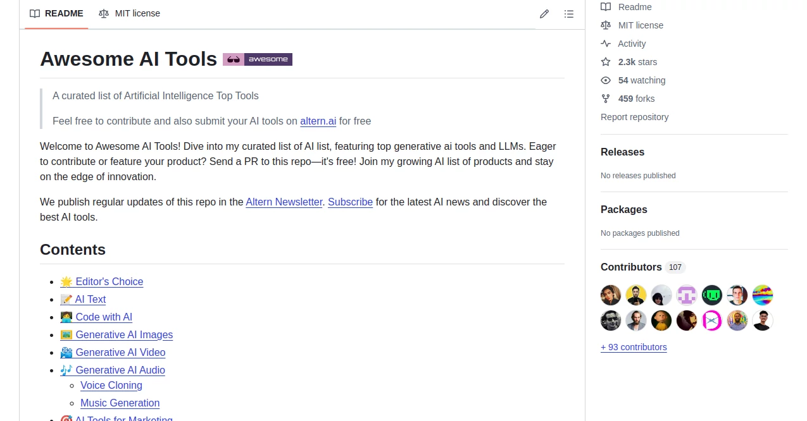
Task: Click the scale icon beside sidebar MIT license
Action: 606,25
